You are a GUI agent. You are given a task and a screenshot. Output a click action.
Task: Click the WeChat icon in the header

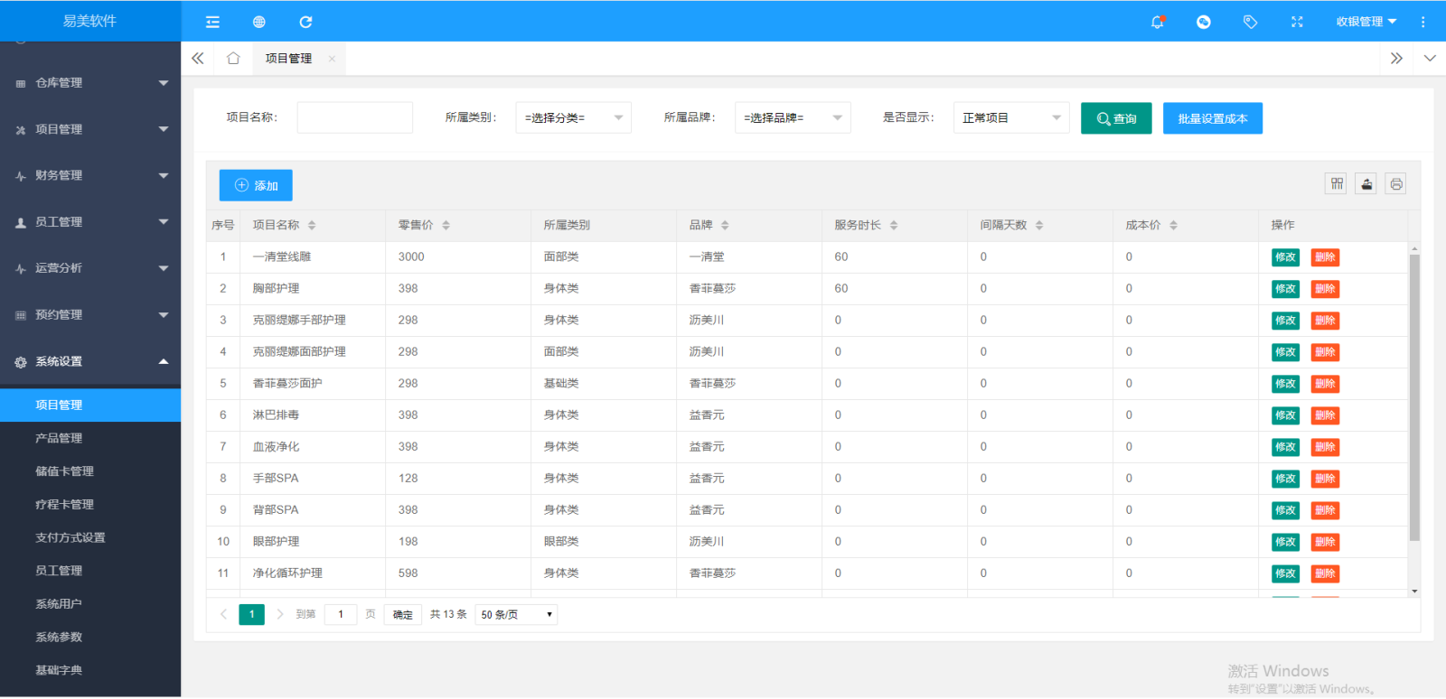click(1203, 22)
